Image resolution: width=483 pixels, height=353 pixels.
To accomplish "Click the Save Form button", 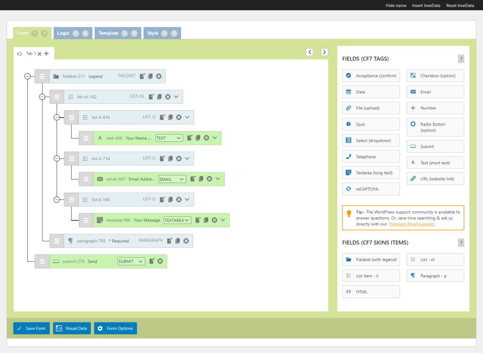I will (31, 328).
